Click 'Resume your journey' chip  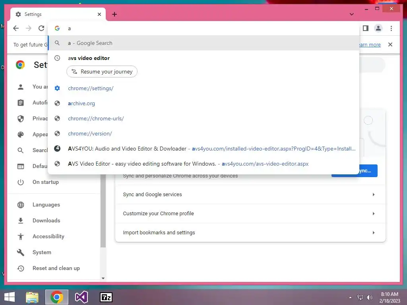102,71
